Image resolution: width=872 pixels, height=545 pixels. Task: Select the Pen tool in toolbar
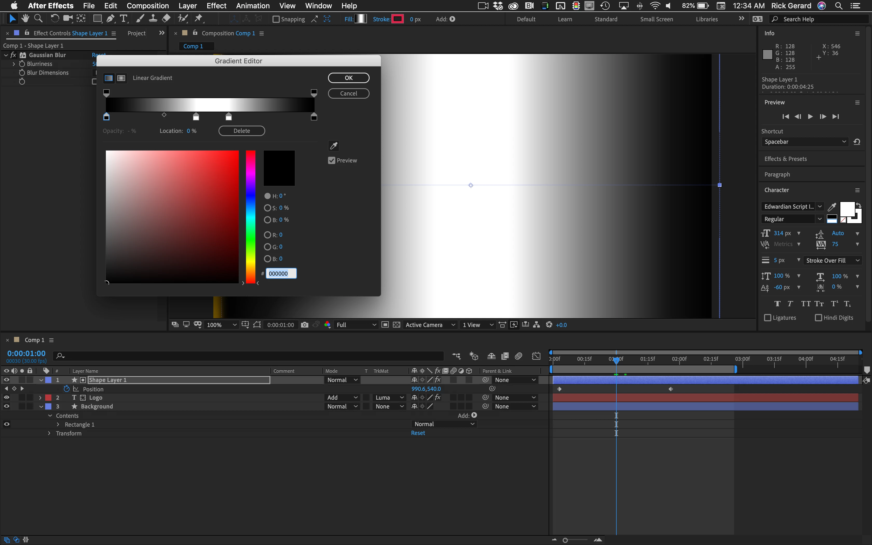tap(111, 19)
